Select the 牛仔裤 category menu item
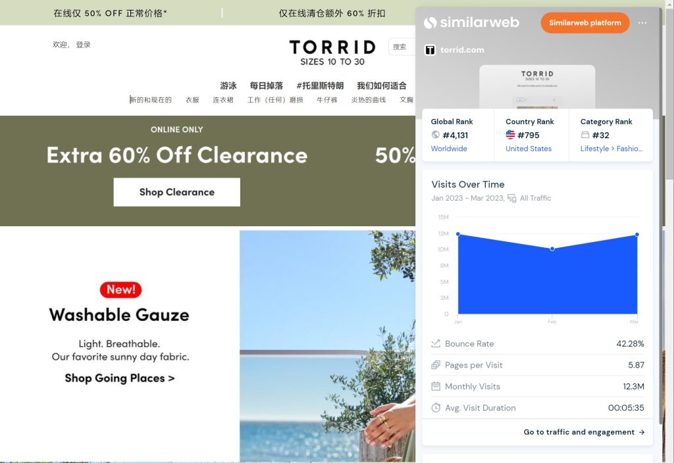The image size is (674, 463). pos(327,100)
